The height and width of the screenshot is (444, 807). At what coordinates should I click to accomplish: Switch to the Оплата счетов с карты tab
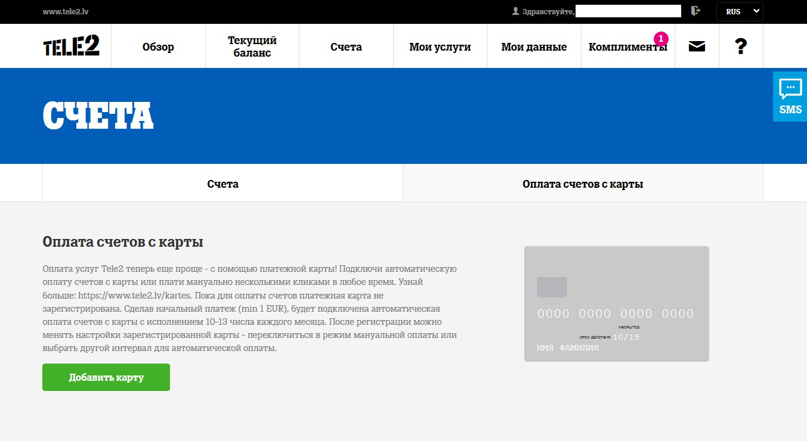coord(583,184)
